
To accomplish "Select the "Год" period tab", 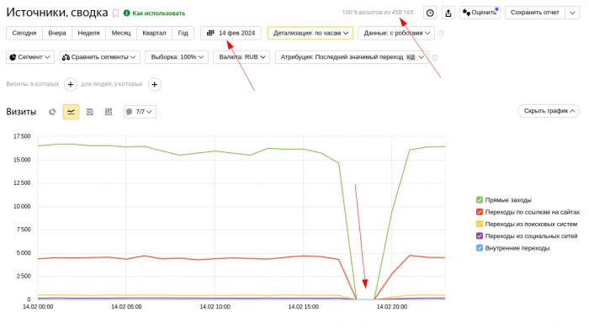I will (183, 33).
